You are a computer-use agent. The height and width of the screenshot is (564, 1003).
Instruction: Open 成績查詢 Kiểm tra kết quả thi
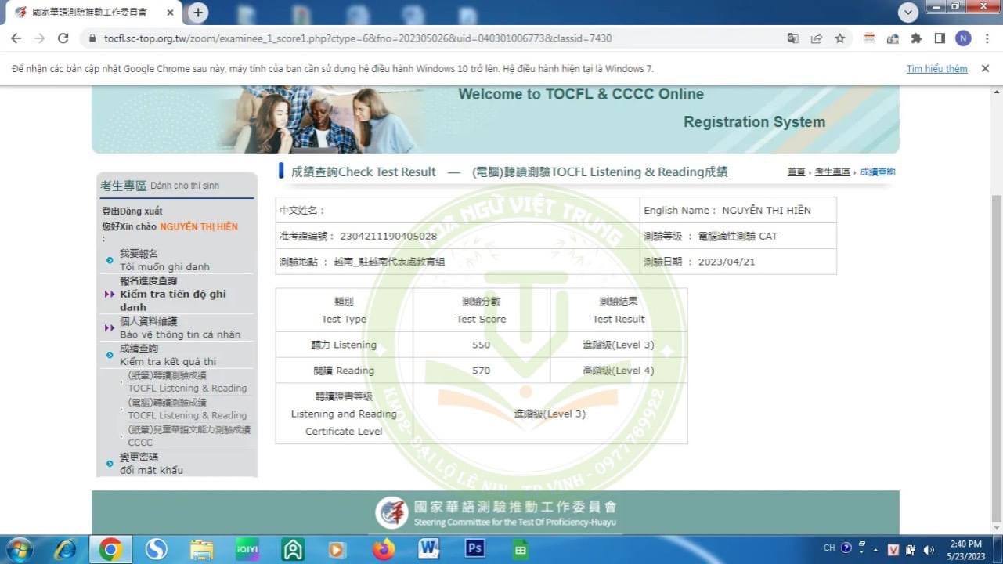click(x=168, y=355)
